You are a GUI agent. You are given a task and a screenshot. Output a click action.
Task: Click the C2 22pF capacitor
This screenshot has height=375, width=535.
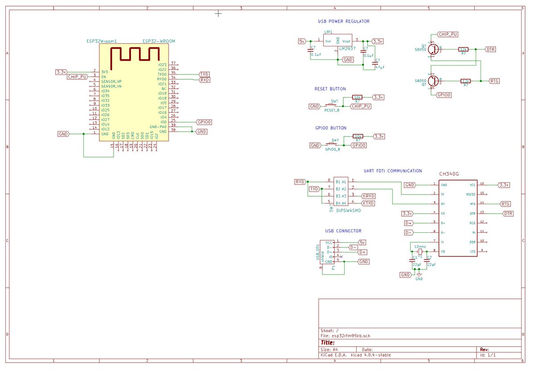(x=427, y=260)
